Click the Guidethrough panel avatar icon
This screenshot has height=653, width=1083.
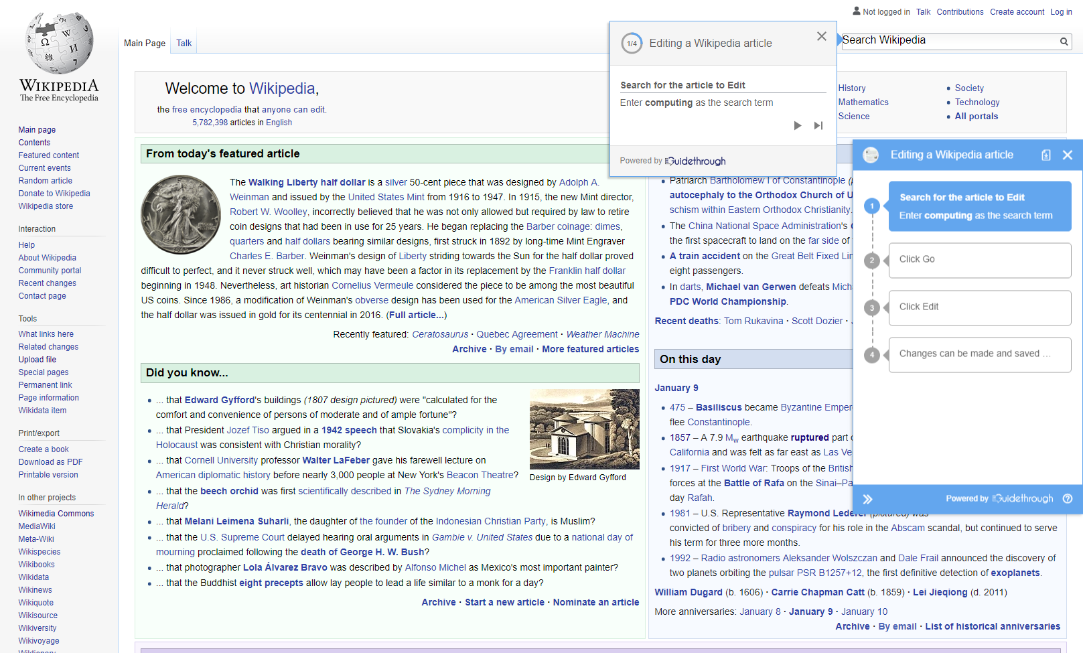coord(871,155)
